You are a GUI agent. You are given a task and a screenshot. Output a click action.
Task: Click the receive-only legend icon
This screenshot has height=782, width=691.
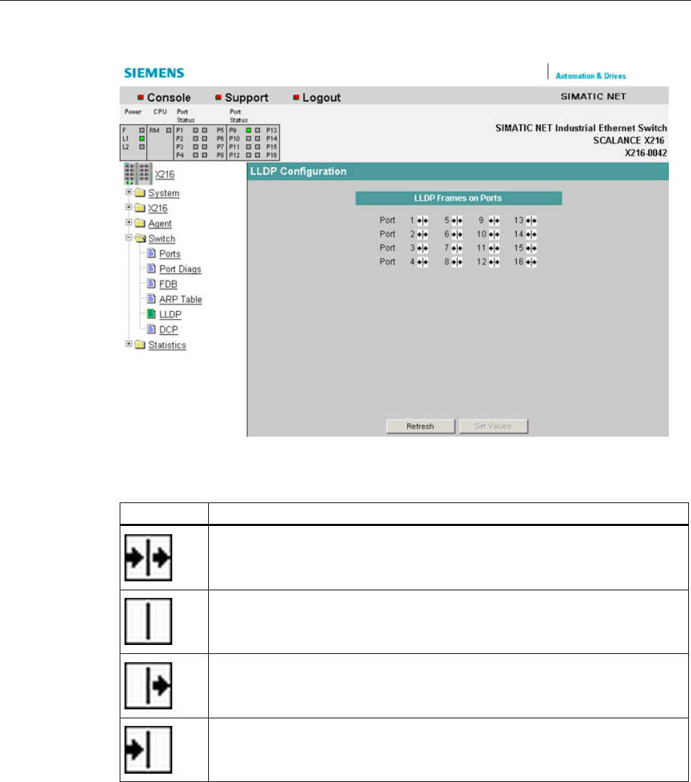(149, 749)
